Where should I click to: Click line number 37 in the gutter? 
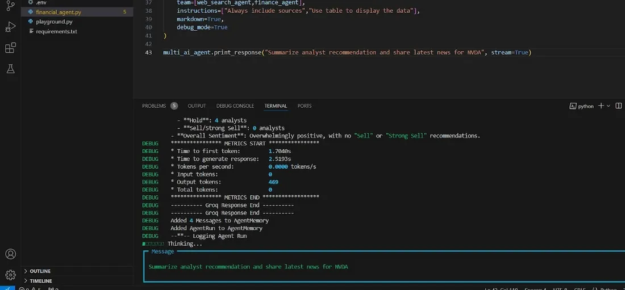pyautogui.click(x=149, y=2)
